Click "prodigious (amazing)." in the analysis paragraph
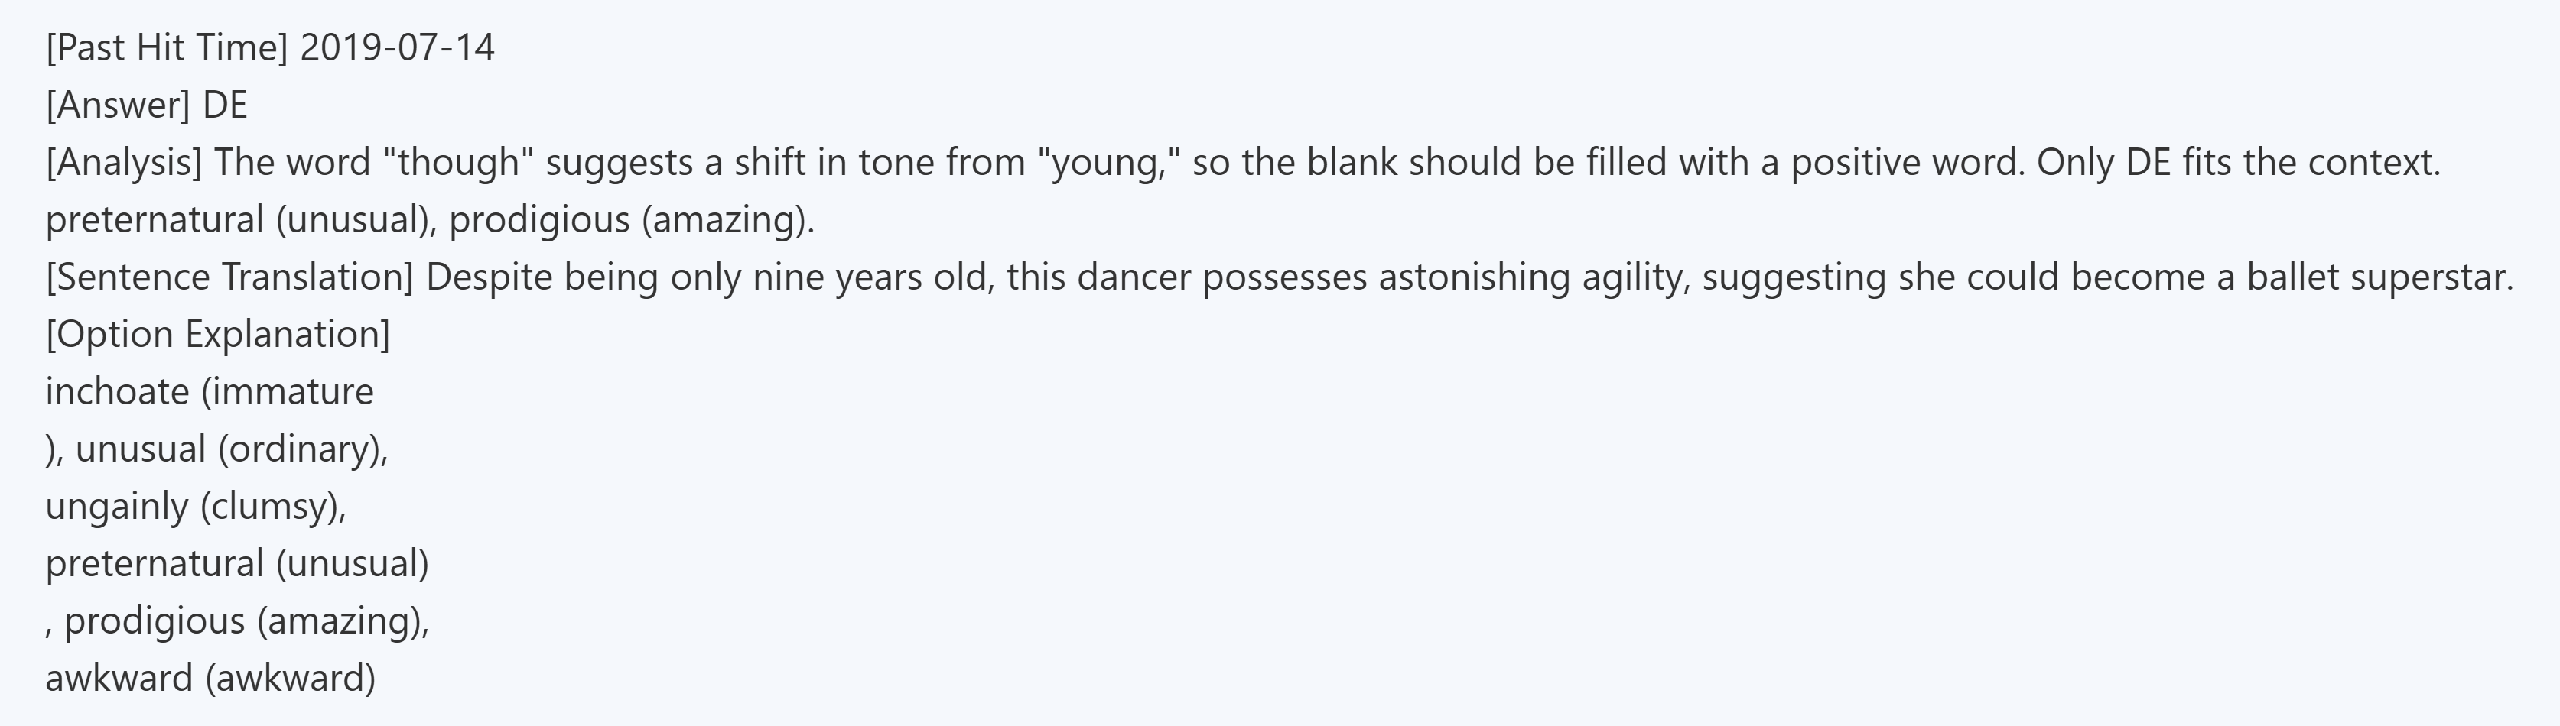Screen dimensions: 2560x726 (x=631, y=219)
